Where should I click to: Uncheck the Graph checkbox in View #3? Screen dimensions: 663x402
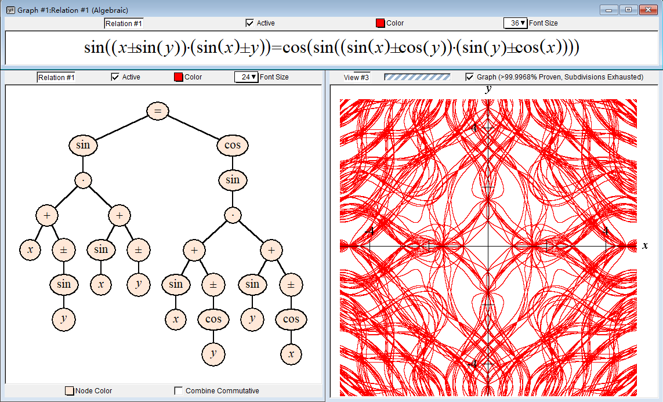[x=469, y=77]
